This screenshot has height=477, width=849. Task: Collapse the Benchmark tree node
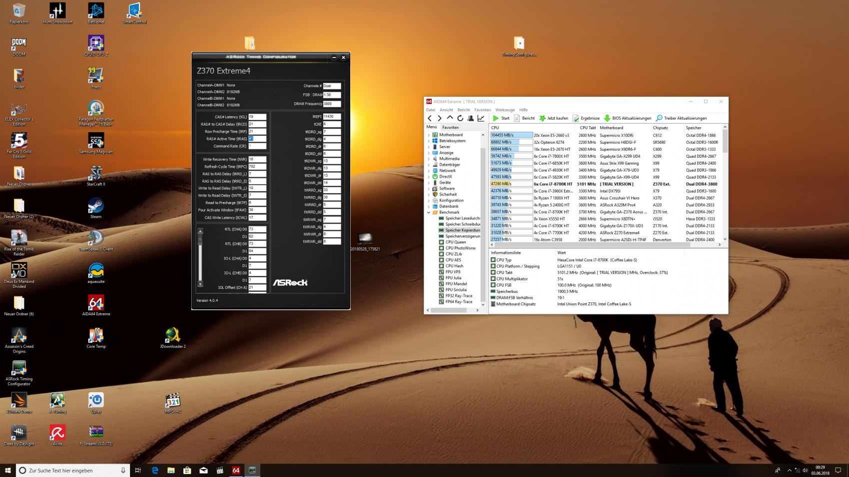[x=428, y=213]
